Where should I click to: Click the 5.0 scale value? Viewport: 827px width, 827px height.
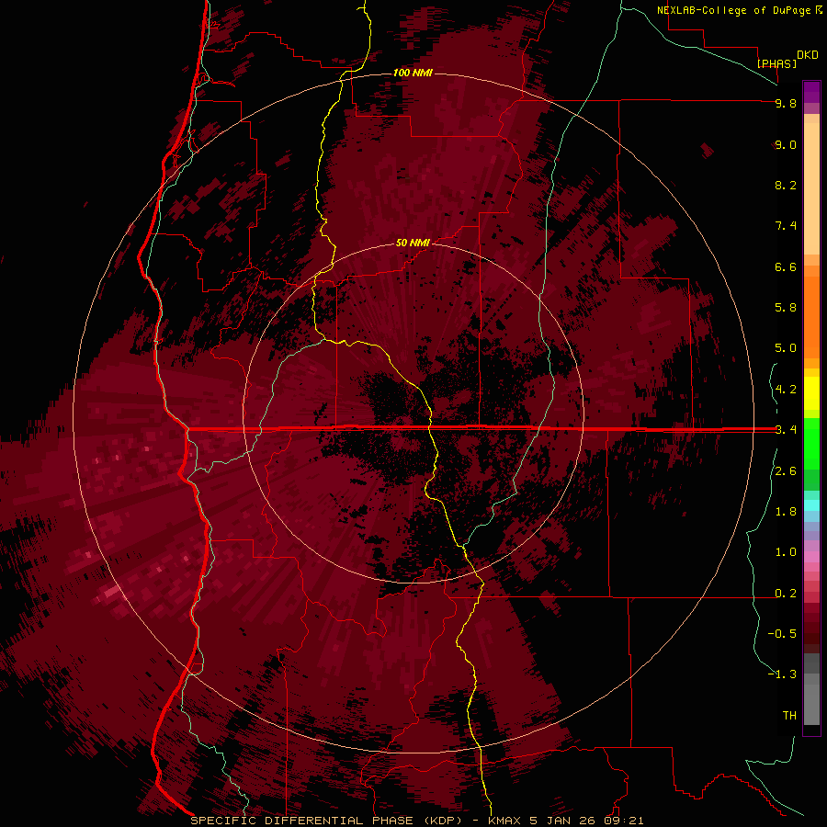pyautogui.click(x=786, y=348)
